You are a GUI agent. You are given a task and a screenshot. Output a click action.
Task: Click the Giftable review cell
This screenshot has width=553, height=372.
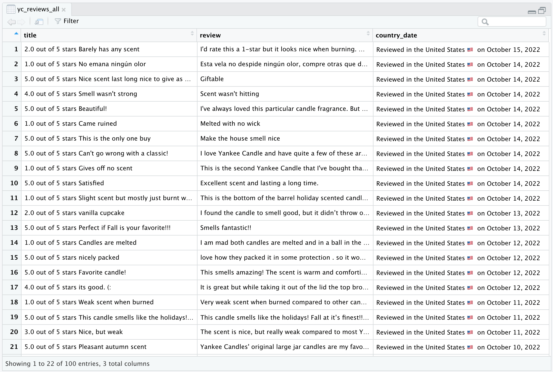(x=212, y=79)
